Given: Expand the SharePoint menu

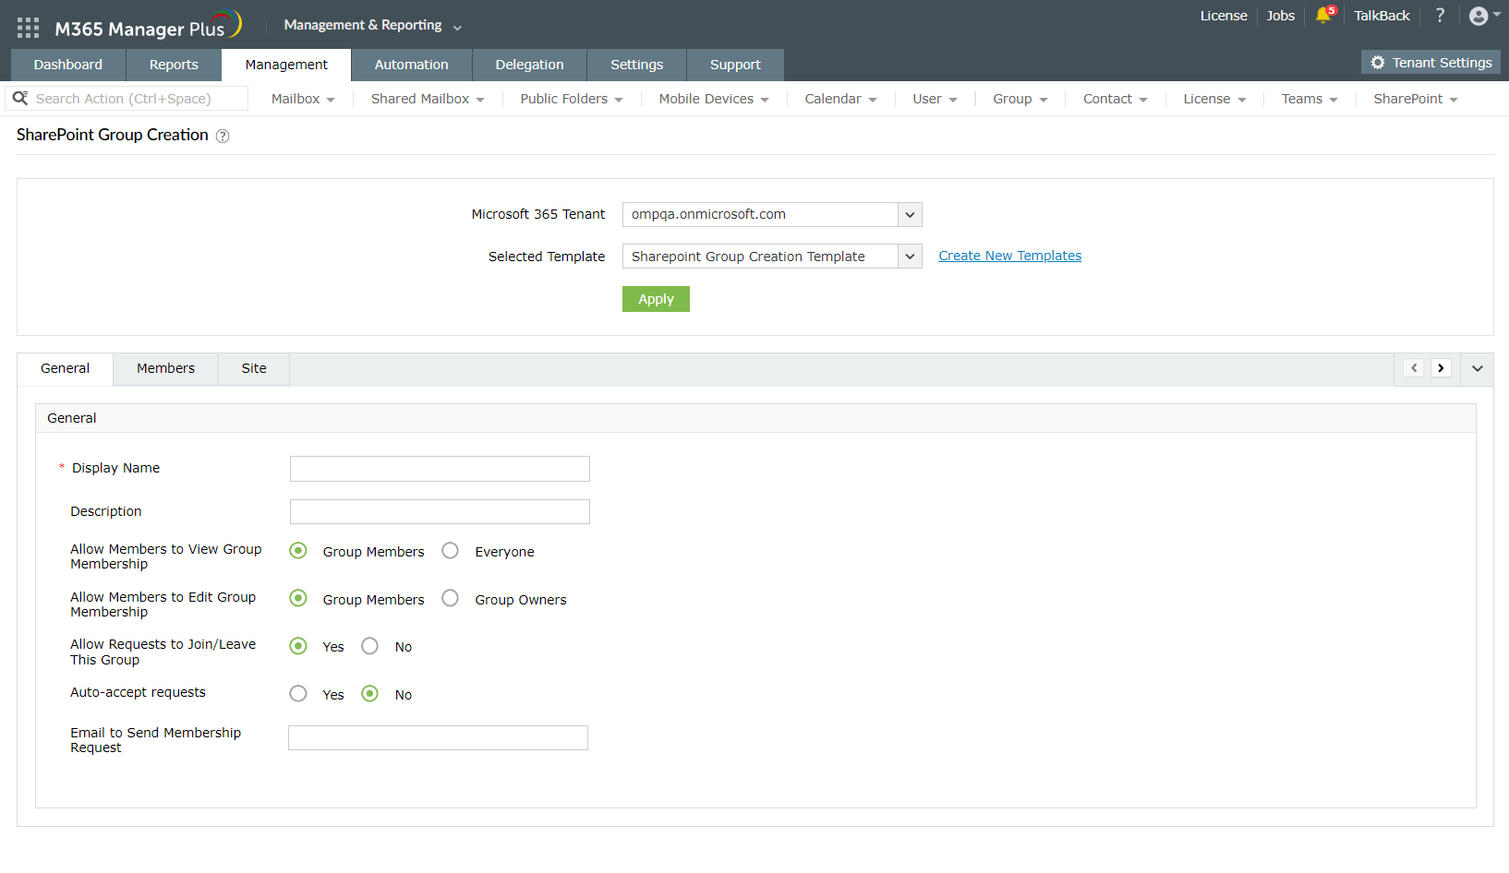Looking at the screenshot, I should click(1416, 99).
